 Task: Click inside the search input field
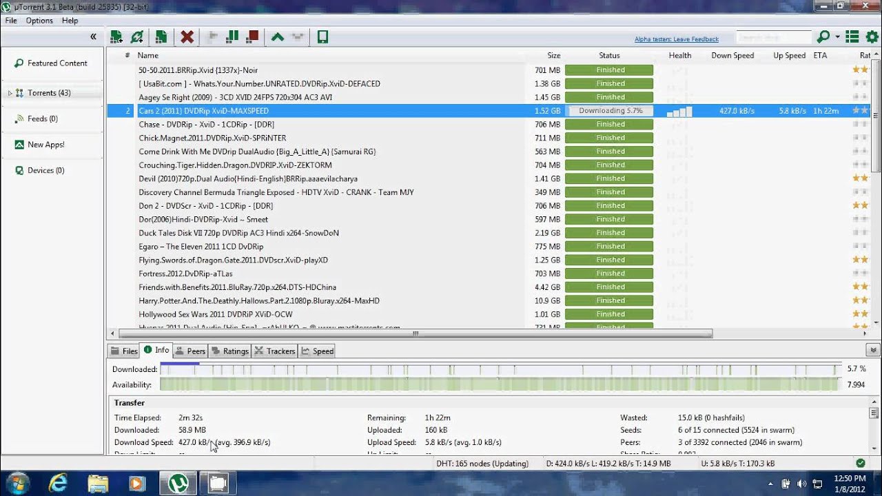[x=773, y=37]
